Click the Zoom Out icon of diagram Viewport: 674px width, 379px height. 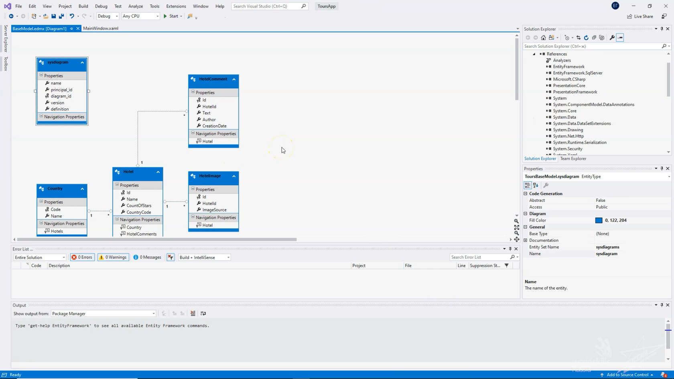[517, 233]
